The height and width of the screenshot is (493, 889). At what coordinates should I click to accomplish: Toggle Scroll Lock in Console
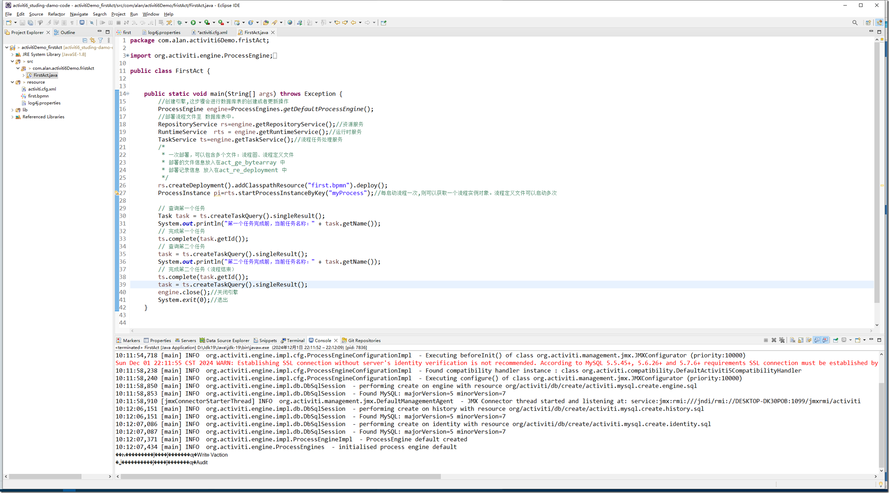801,340
